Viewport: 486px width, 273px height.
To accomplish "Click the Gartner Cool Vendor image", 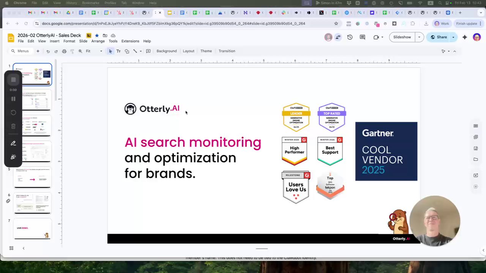I will tap(386, 151).
